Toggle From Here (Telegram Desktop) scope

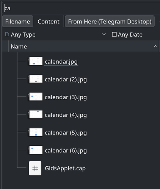point(110,22)
